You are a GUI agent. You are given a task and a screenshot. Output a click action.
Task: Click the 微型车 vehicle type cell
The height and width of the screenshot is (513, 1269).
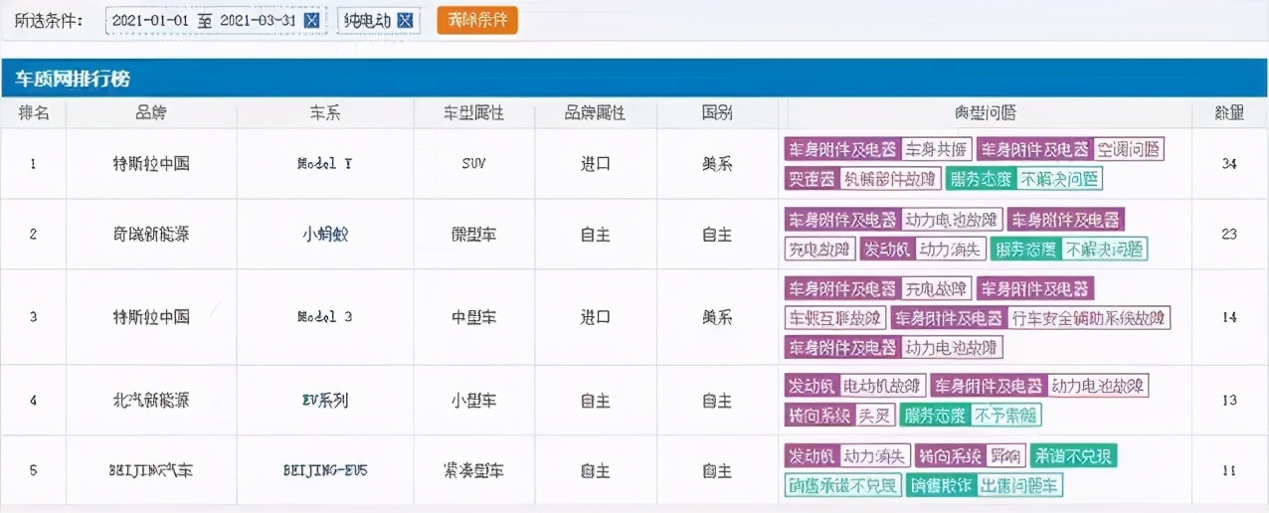coord(473,235)
